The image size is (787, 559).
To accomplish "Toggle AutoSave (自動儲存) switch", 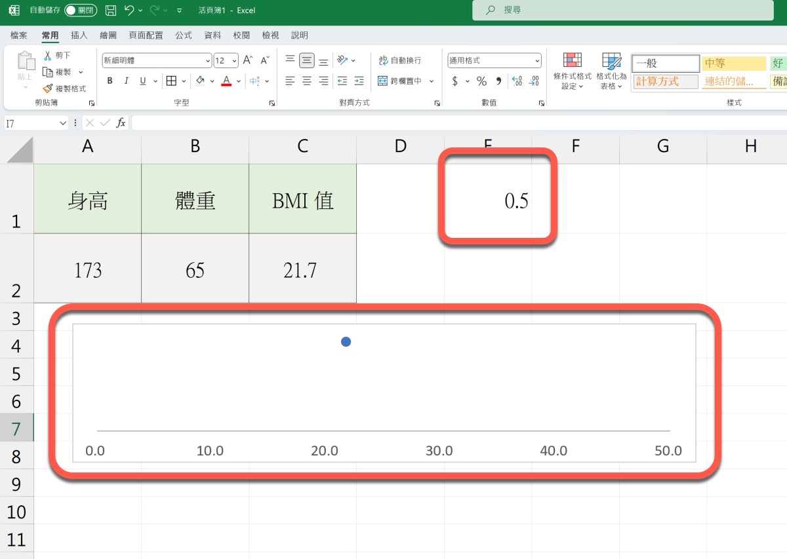I will pyautogui.click(x=80, y=10).
